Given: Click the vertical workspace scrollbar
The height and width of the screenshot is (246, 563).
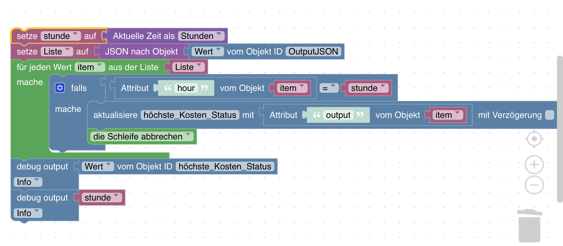Looking at the screenshot, I should [x=560, y=129].
